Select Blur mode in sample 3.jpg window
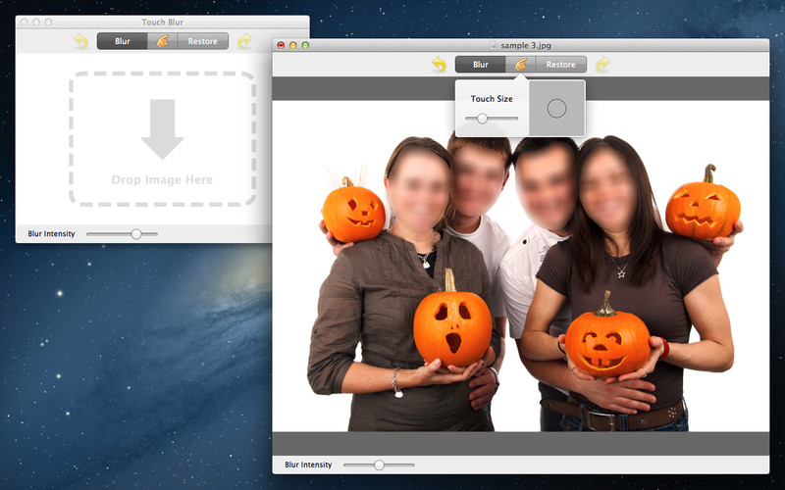785x490 pixels. click(x=480, y=65)
